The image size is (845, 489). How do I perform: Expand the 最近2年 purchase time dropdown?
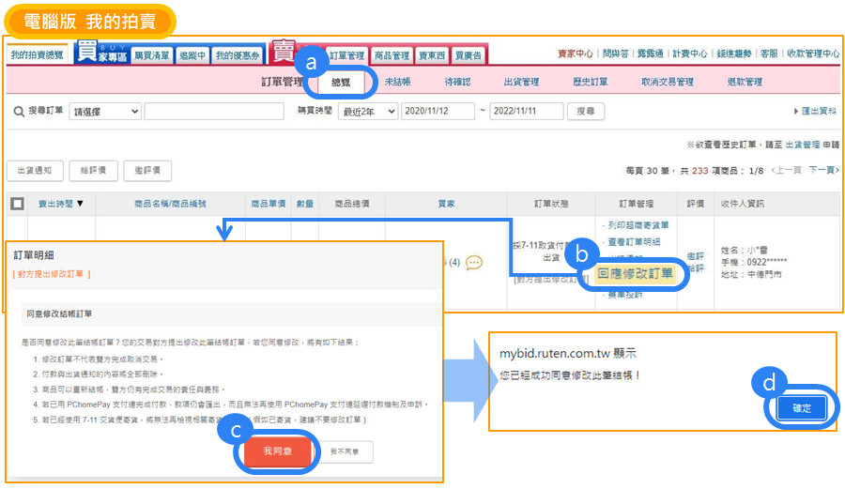click(x=367, y=112)
